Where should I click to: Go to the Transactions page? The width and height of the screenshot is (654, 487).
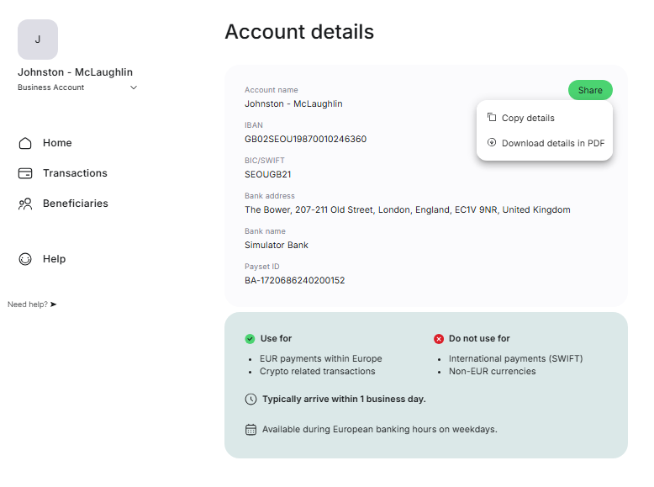[x=75, y=173]
